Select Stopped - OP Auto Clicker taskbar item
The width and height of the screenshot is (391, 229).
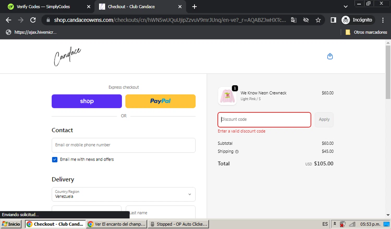tap(178, 224)
